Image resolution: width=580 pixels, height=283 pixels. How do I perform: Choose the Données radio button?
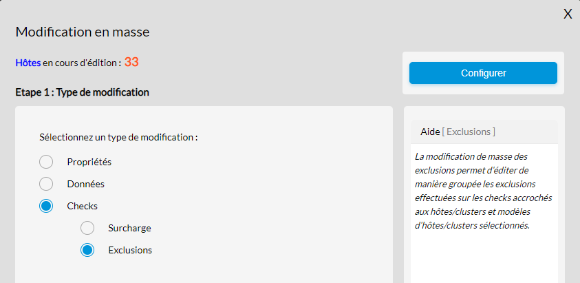[x=46, y=184]
